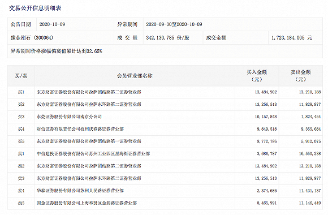Screen dimensions: 328x215
Task: Select the 买3 row label
Action: [x=21, y=117]
